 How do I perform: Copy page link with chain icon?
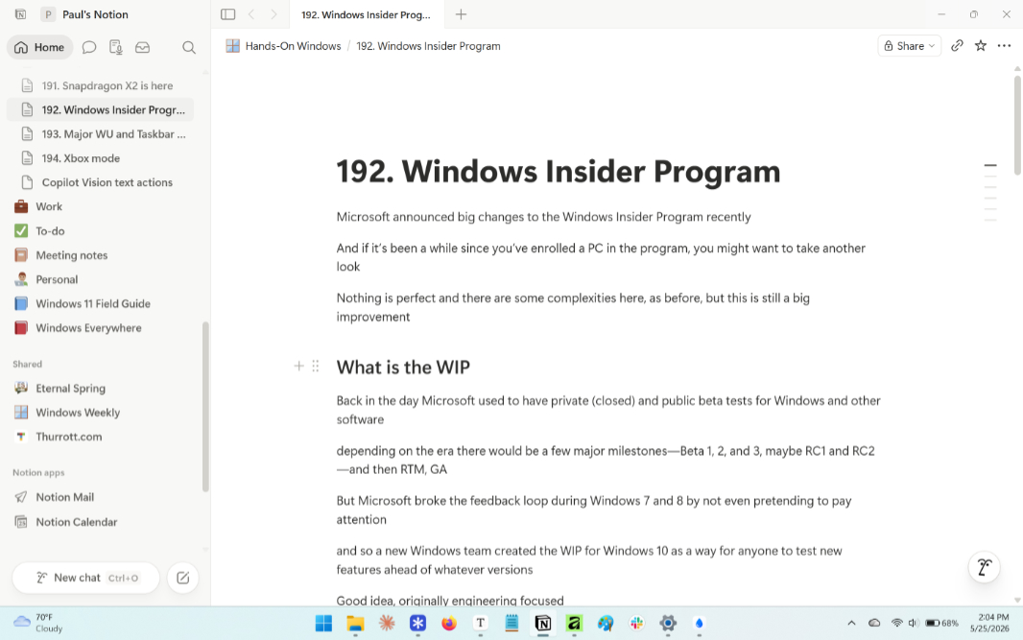point(957,46)
